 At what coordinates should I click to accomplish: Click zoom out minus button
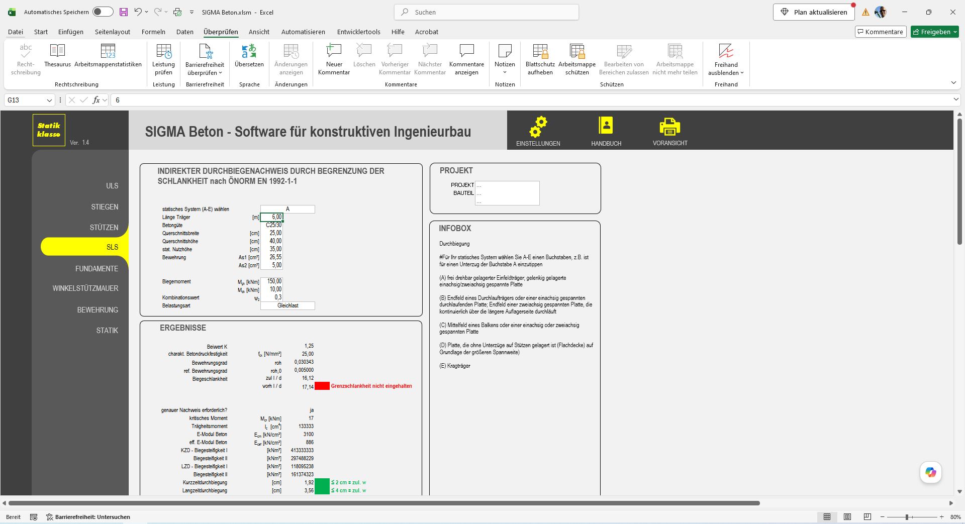pos(883,517)
